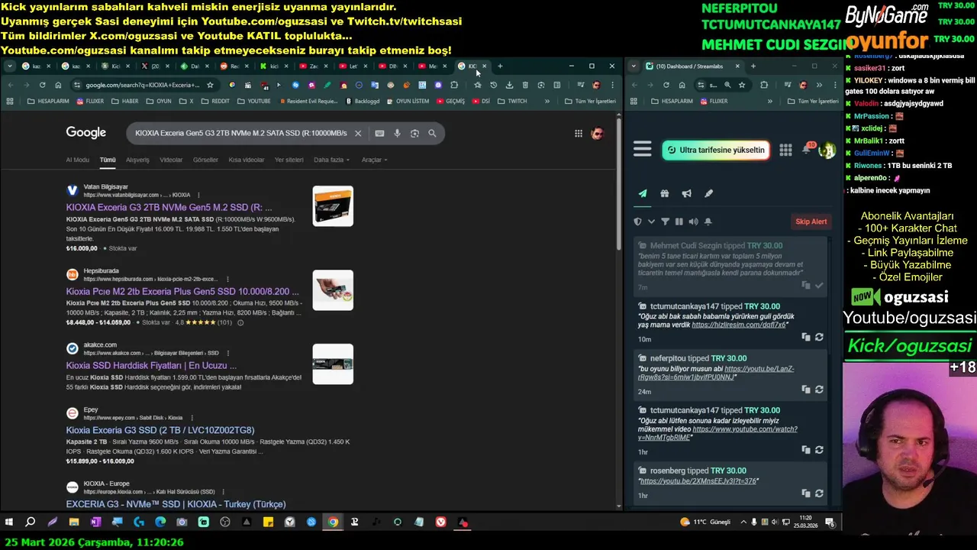Screen dimensions: 977x550
Task: Clear the Google search box text
Action: pyautogui.click(x=357, y=133)
